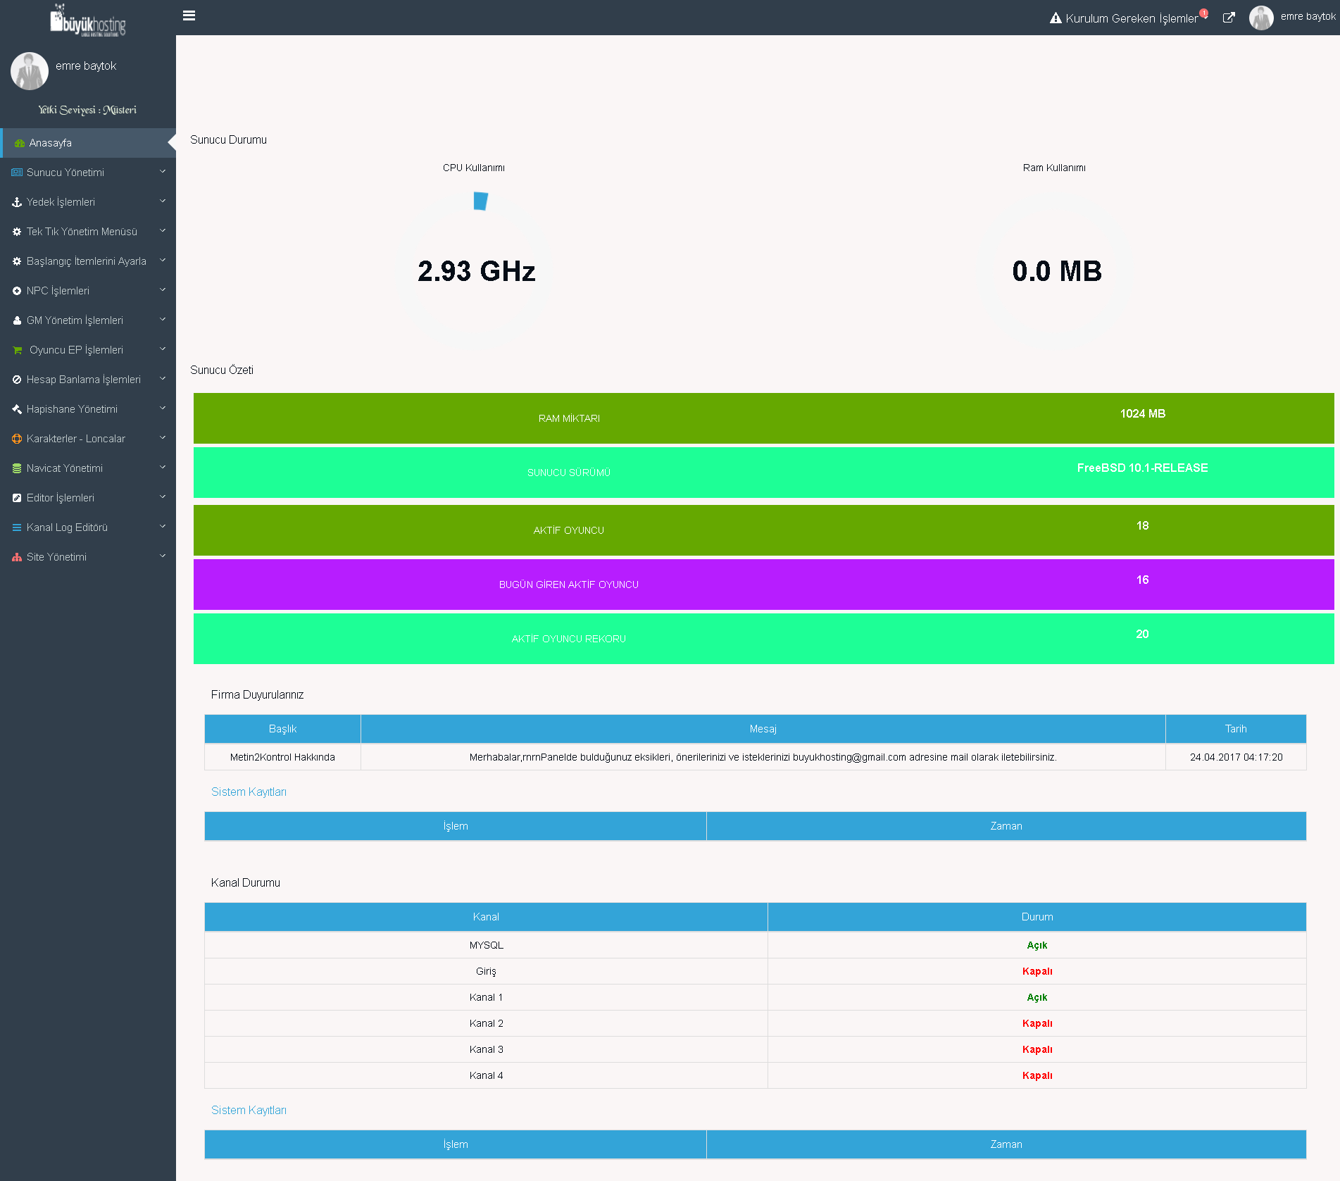Open GM Yönetim İşlemleri menu item
Image resolution: width=1340 pixels, height=1181 pixels.
pos(75,320)
